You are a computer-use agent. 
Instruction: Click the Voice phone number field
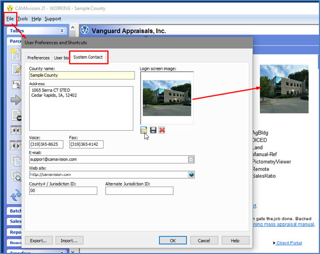click(46, 144)
